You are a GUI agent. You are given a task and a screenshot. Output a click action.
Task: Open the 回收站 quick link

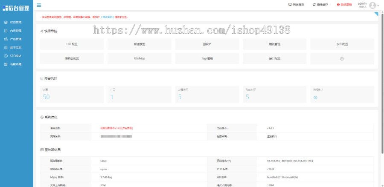tap(207, 44)
